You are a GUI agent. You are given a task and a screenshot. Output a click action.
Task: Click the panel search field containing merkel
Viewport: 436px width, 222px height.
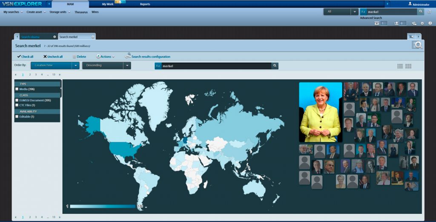pyautogui.click(x=216, y=66)
